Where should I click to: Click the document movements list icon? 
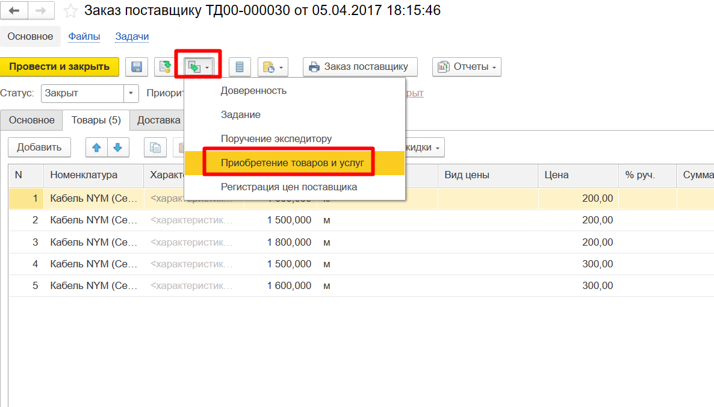(240, 67)
